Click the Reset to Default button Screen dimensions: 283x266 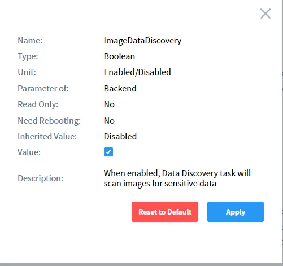point(165,212)
